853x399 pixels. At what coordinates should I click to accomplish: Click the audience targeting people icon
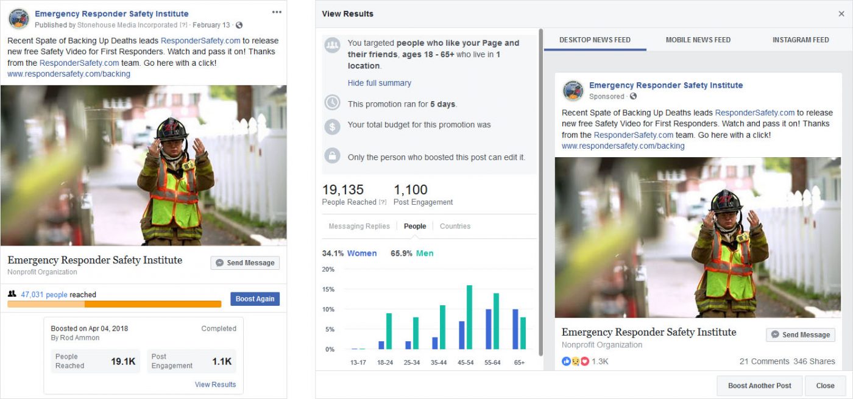(332, 46)
